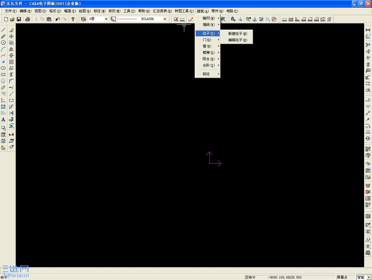This screenshot has width=372, height=280.
Task: Select the Scale tool
Action: click(x=11, y=68)
